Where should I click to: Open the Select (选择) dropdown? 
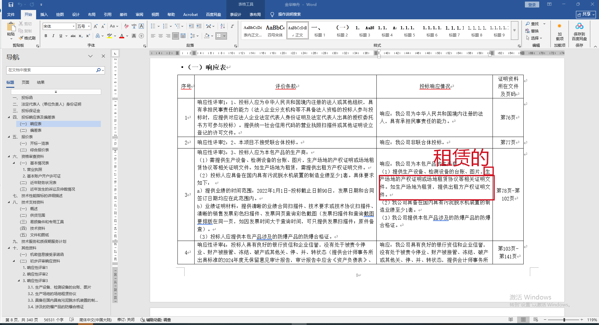(534, 38)
